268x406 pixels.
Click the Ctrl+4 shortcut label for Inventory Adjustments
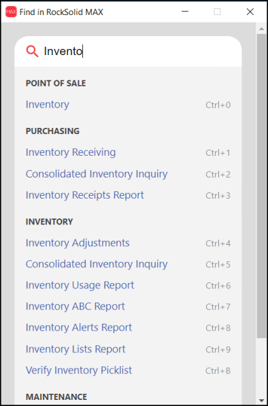click(x=218, y=243)
